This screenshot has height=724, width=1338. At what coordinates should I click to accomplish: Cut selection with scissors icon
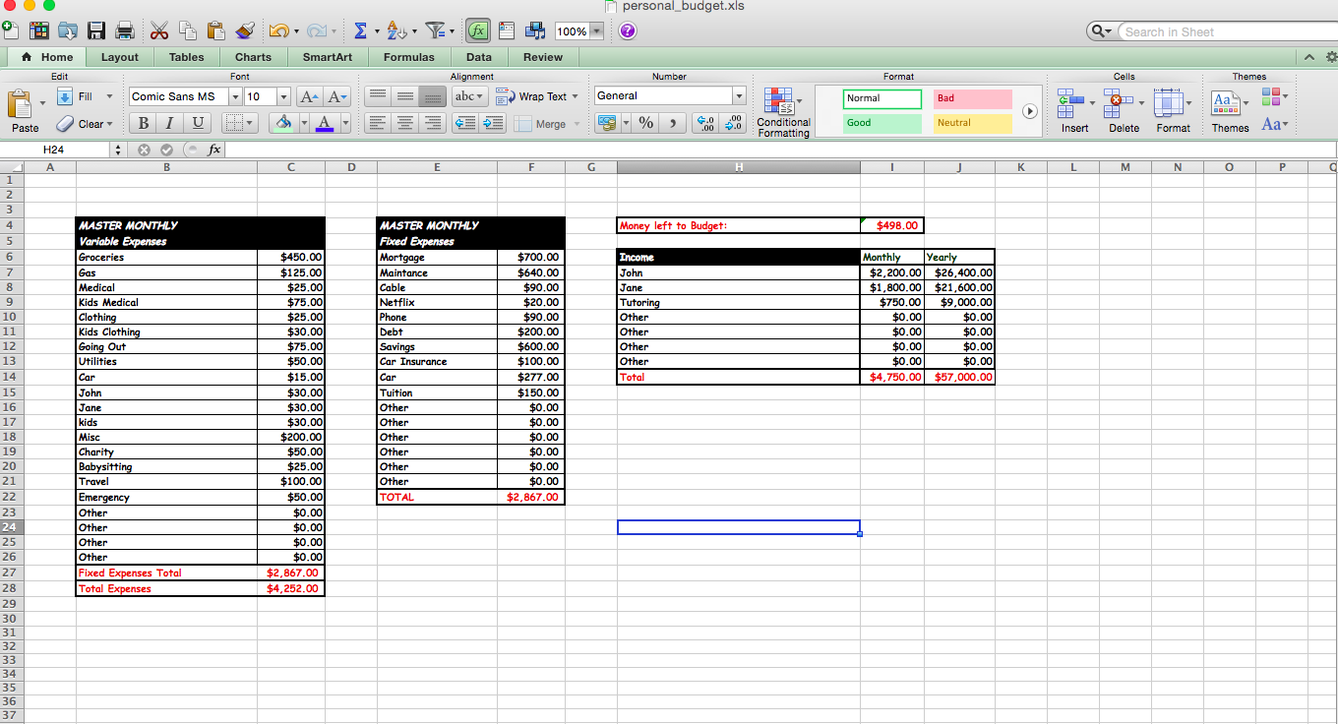(159, 30)
